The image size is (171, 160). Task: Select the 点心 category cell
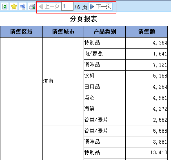[x=104, y=98]
